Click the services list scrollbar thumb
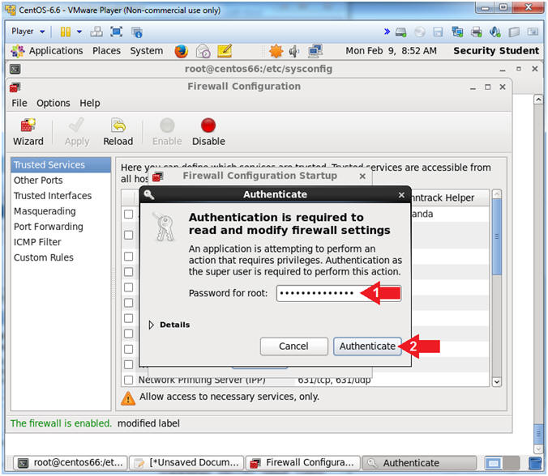The height and width of the screenshot is (476, 548). coord(496,236)
